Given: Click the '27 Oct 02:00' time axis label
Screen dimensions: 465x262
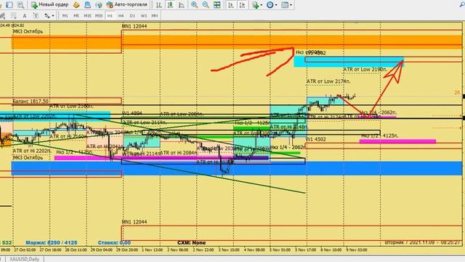Looking at the screenshot, I should (x=25, y=250).
